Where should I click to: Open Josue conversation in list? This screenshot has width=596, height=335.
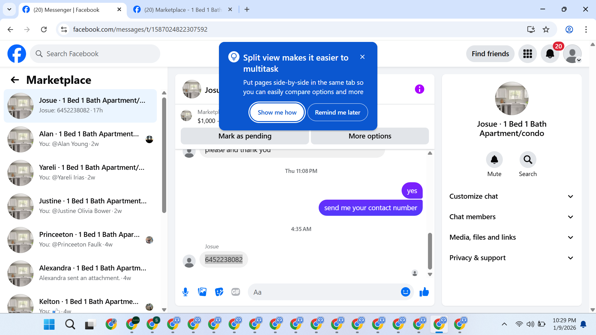[x=80, y=106]
